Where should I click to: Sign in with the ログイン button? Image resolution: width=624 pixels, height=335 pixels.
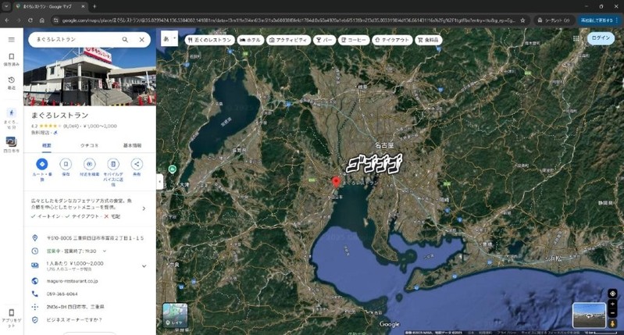(x=601, y=38)
